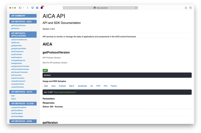Click the curl -X GET command block
201x133 pixels.
click(117, 92)
